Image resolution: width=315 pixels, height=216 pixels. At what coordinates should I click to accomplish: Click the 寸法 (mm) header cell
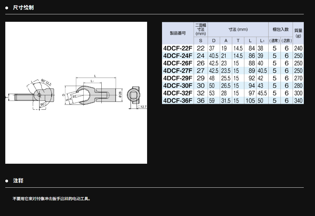[238, 29]
